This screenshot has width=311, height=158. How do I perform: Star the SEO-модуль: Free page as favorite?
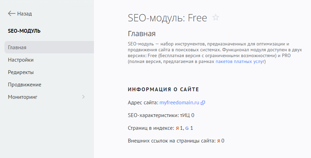[x=216, y=18]
